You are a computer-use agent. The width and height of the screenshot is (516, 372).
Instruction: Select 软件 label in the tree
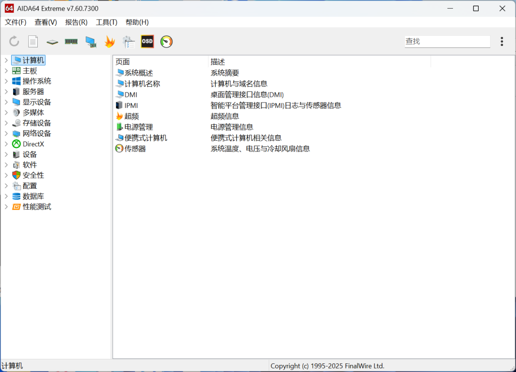pyautogui.click(x=30, y=165)
